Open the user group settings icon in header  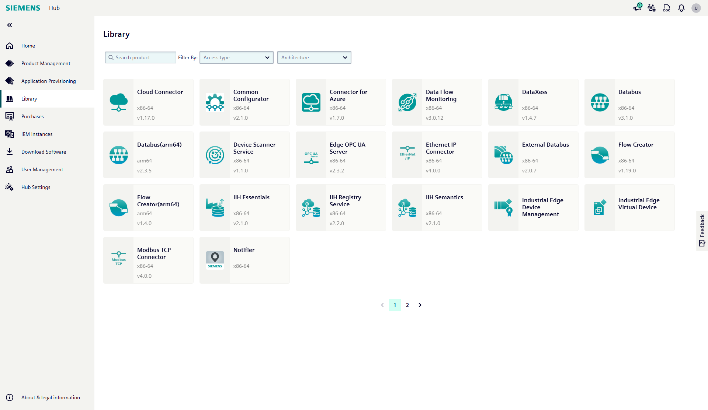click(652, 8)
